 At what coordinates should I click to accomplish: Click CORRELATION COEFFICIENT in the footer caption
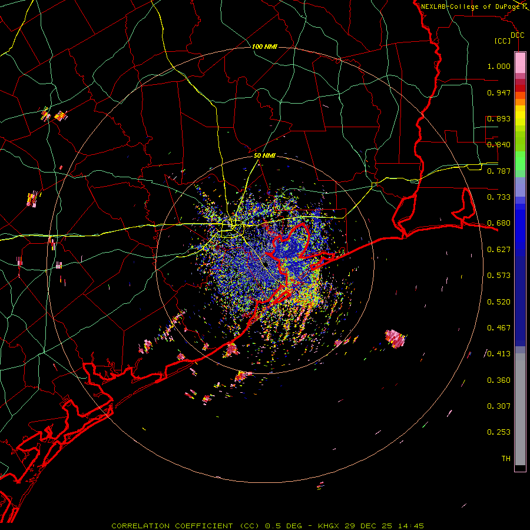coord(174,526)
